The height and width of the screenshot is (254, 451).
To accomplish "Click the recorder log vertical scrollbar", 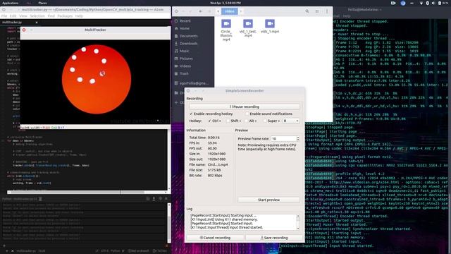I will point(297,222).
